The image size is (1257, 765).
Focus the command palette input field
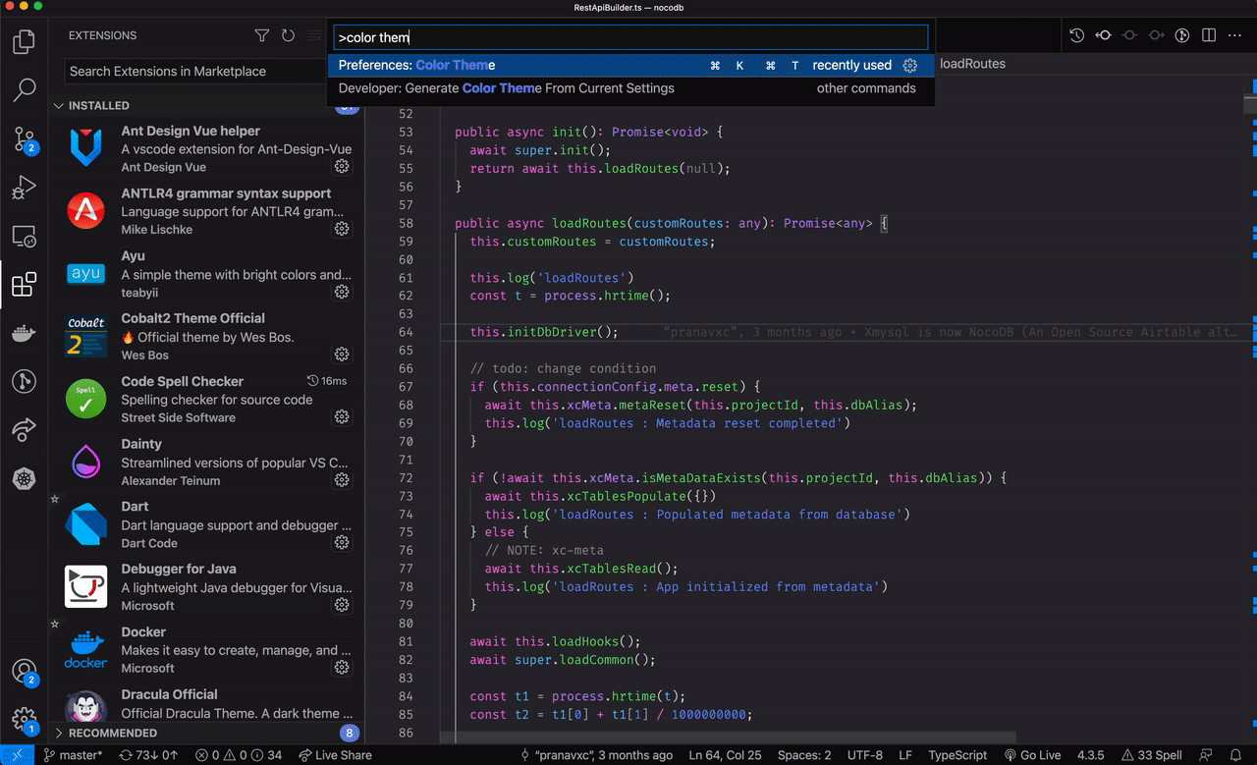[630, 37]
